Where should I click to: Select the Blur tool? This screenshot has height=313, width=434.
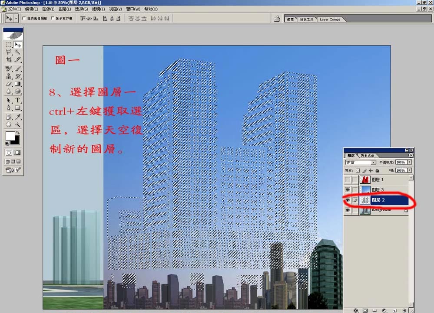point(9,91)
